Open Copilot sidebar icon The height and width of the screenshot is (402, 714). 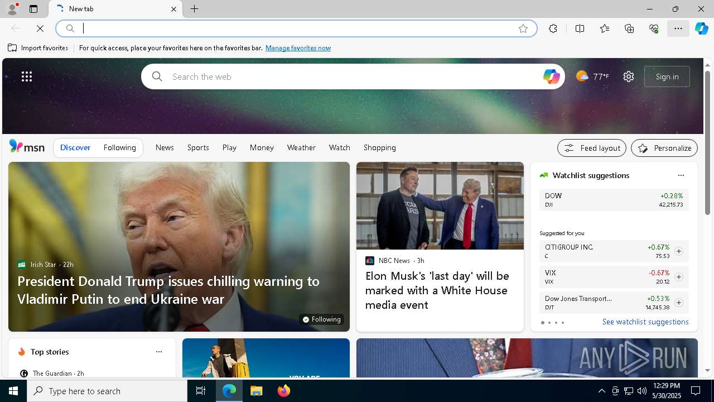point(702,28)
